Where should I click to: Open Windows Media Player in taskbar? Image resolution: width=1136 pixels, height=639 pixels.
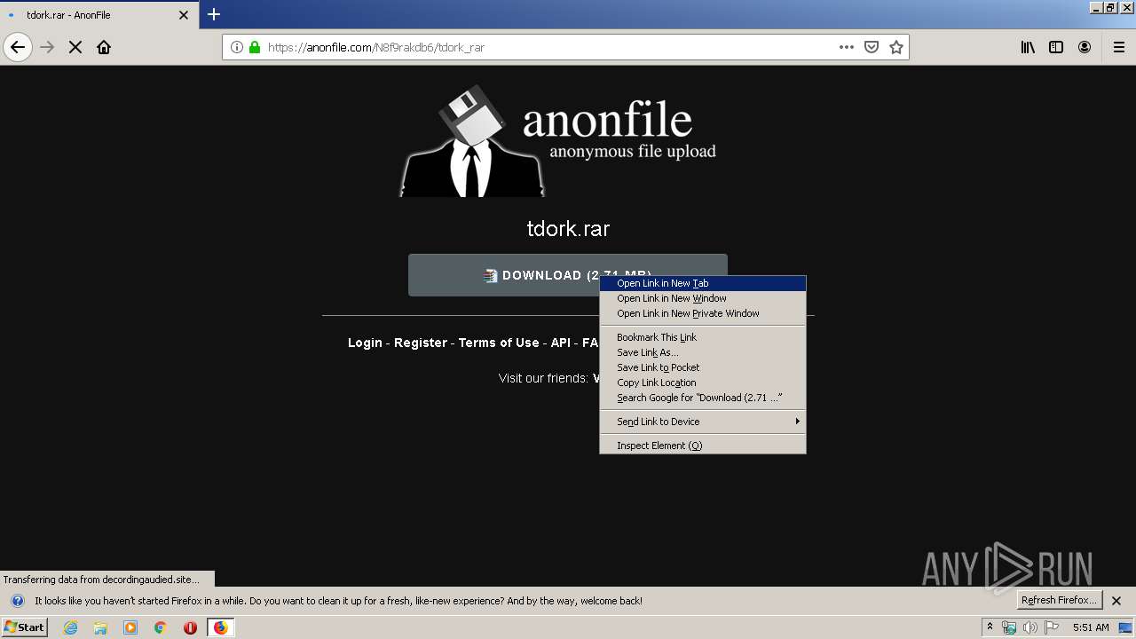tap(130, 627)
